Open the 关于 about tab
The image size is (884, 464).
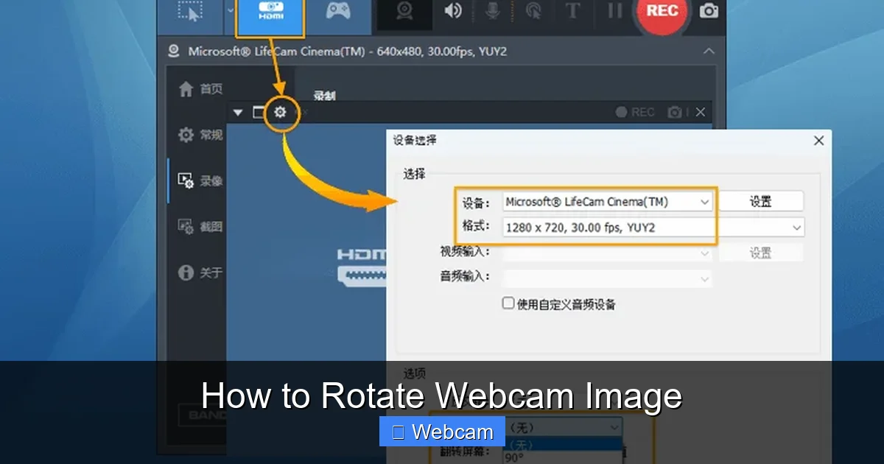[x=200, y=273]
